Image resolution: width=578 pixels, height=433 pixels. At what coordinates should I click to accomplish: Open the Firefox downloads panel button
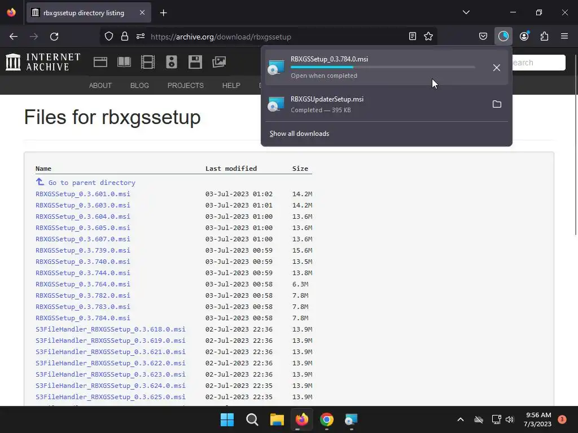pos(503,36)
